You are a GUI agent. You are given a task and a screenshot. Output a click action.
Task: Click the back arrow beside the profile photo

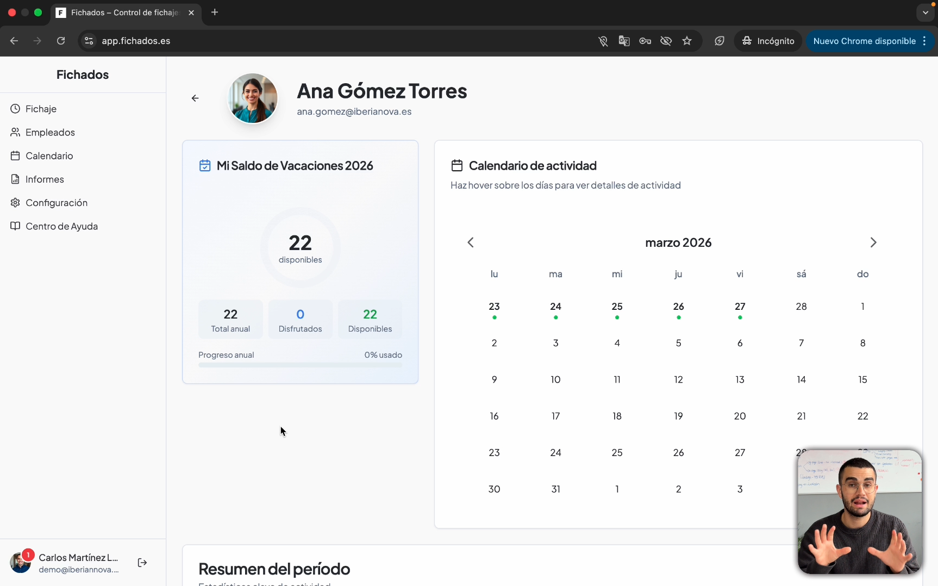click(195, 98)
